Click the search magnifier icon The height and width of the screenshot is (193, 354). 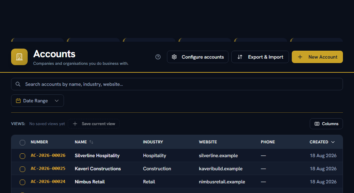click(x=18, y=84)
